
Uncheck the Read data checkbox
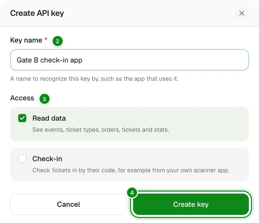pos(22,118)
